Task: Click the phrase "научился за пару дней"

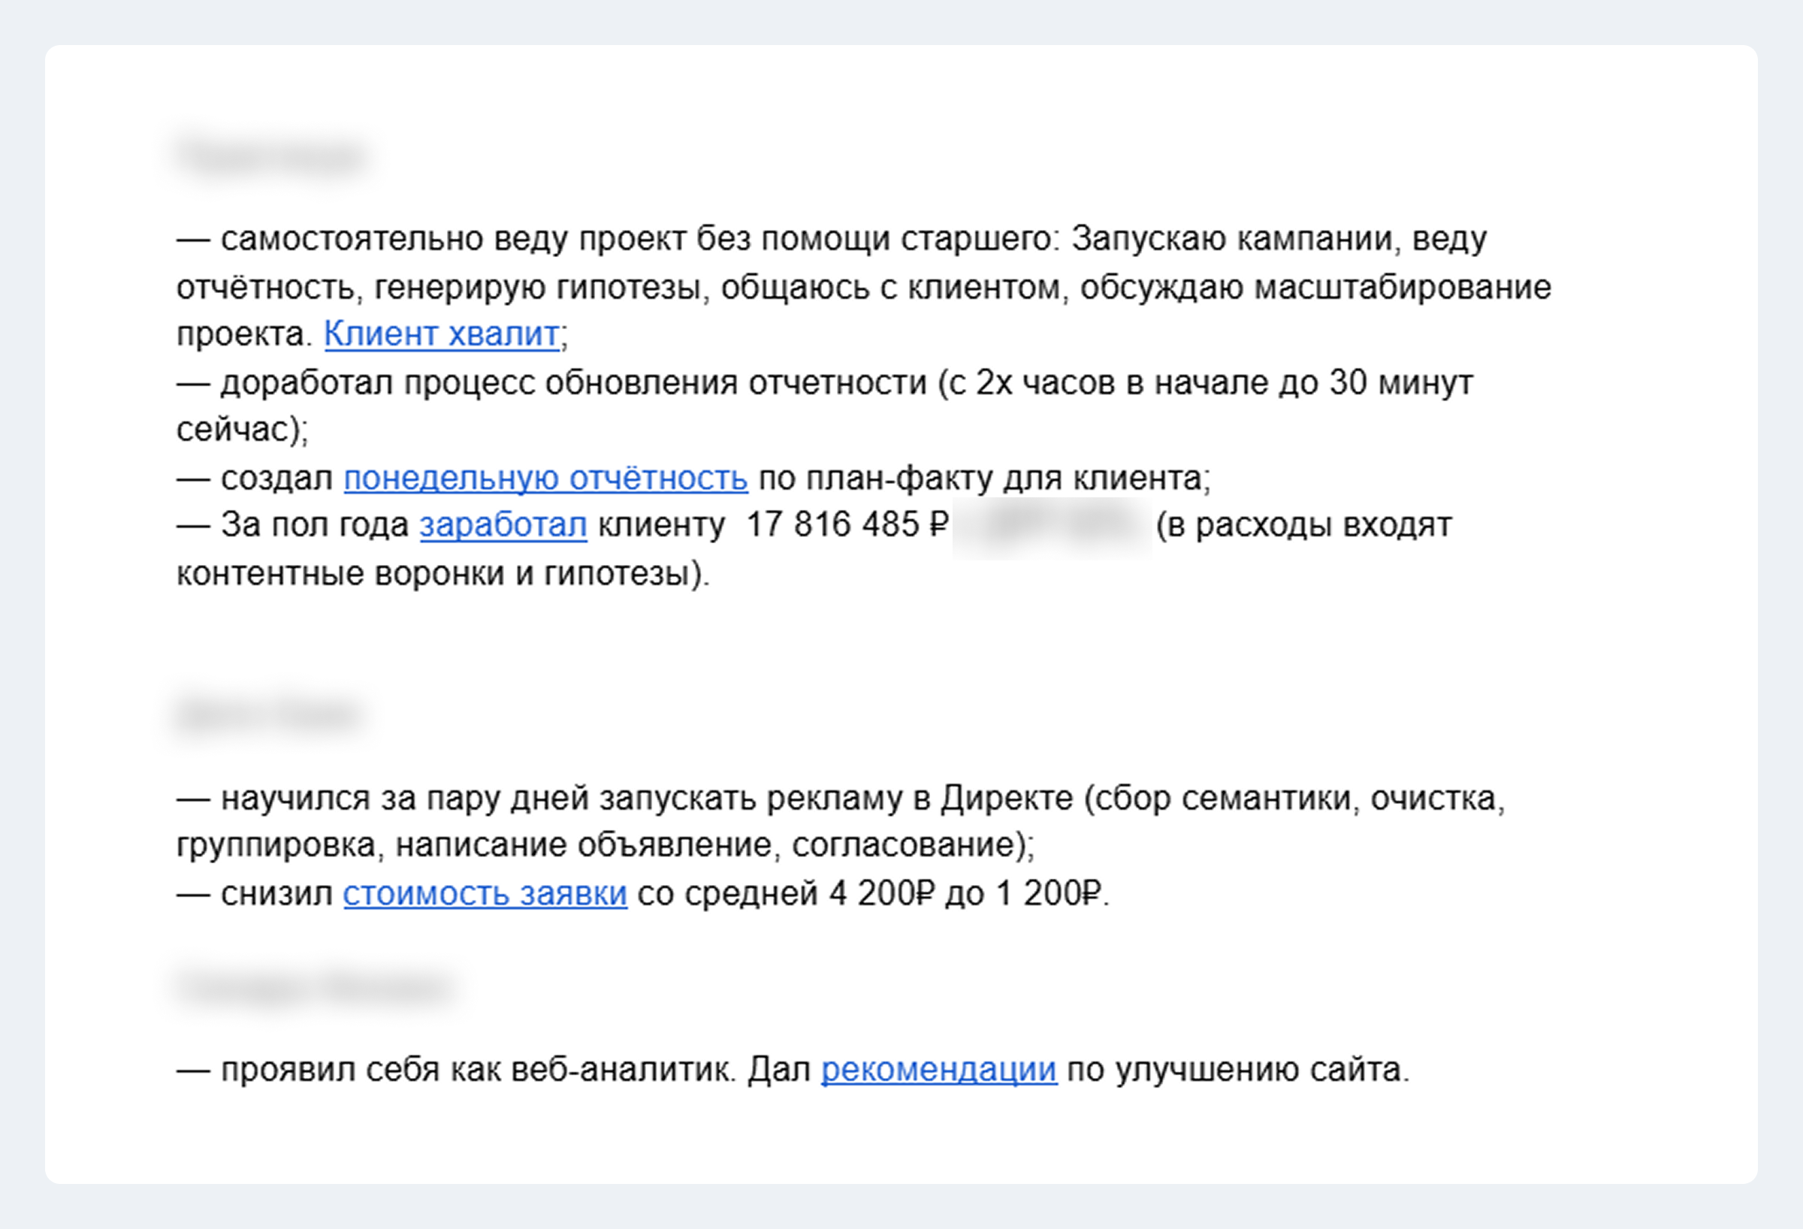Action: 405,799
